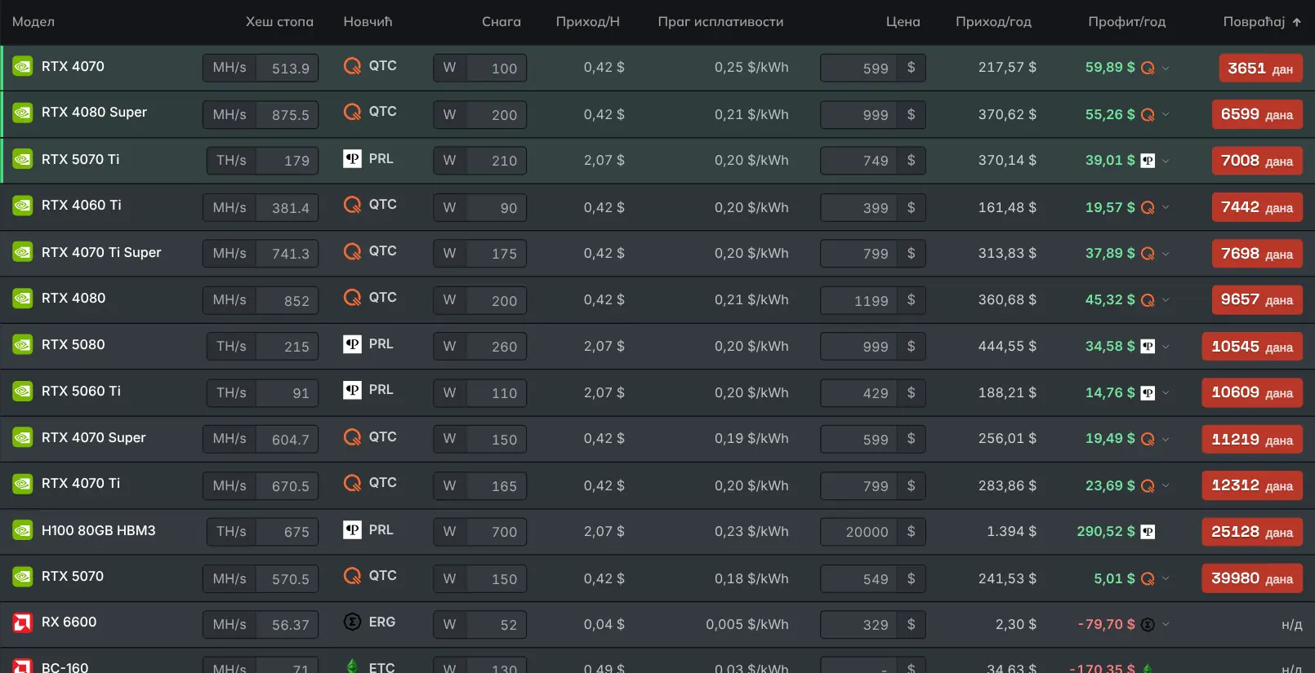This screenshot has height=673, width=1315.
Task: Expand the profit dropdown chevron for RTX 5060 Ti
Action: (x=1166, y=393)
